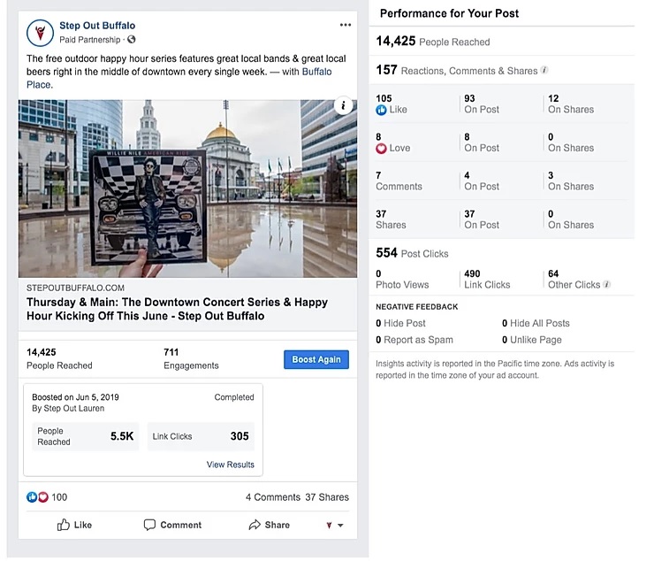The height and width of the screenshot is (561, 654).
Task: Open the View Results link
Action: (231, 465)
